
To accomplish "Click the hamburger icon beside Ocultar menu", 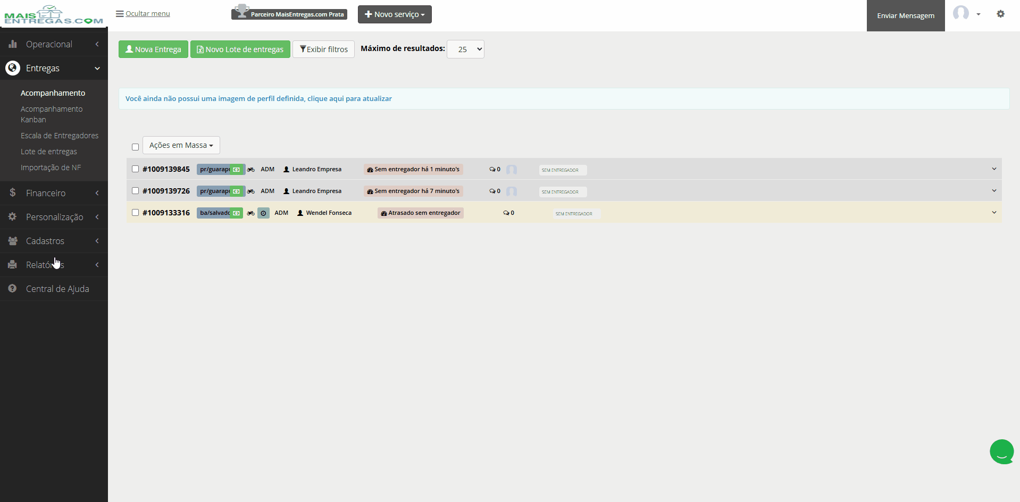I will point(120,14).
